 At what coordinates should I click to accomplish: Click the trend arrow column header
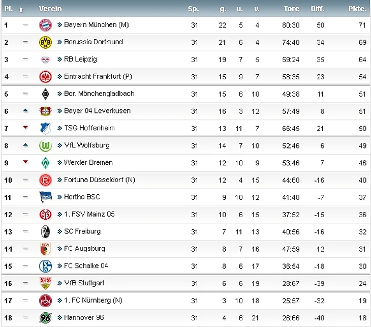click(21, 9)
